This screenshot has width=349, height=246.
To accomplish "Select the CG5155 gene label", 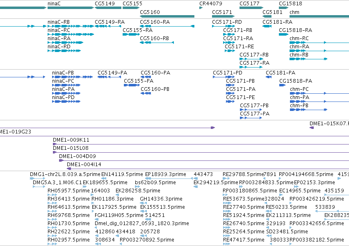I will pos(132,4).
